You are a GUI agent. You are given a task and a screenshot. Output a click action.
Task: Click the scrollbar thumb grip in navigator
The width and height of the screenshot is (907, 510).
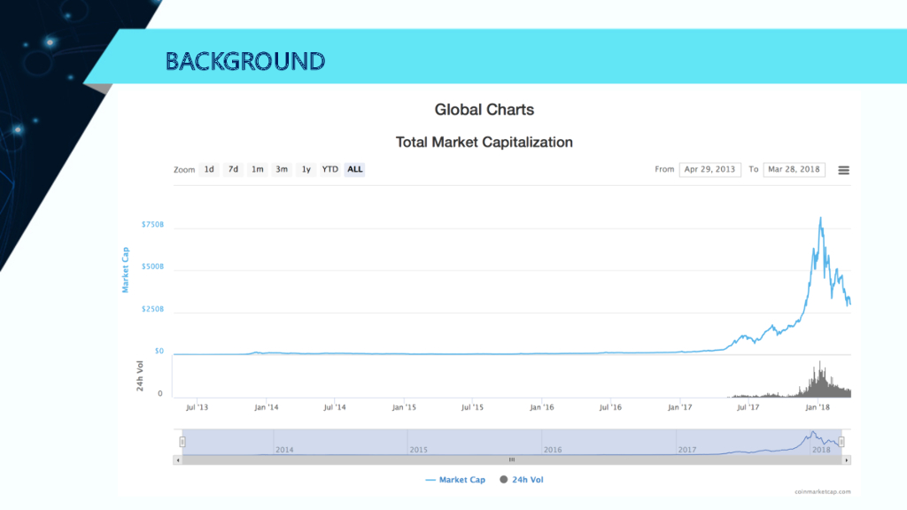point(511,460)
